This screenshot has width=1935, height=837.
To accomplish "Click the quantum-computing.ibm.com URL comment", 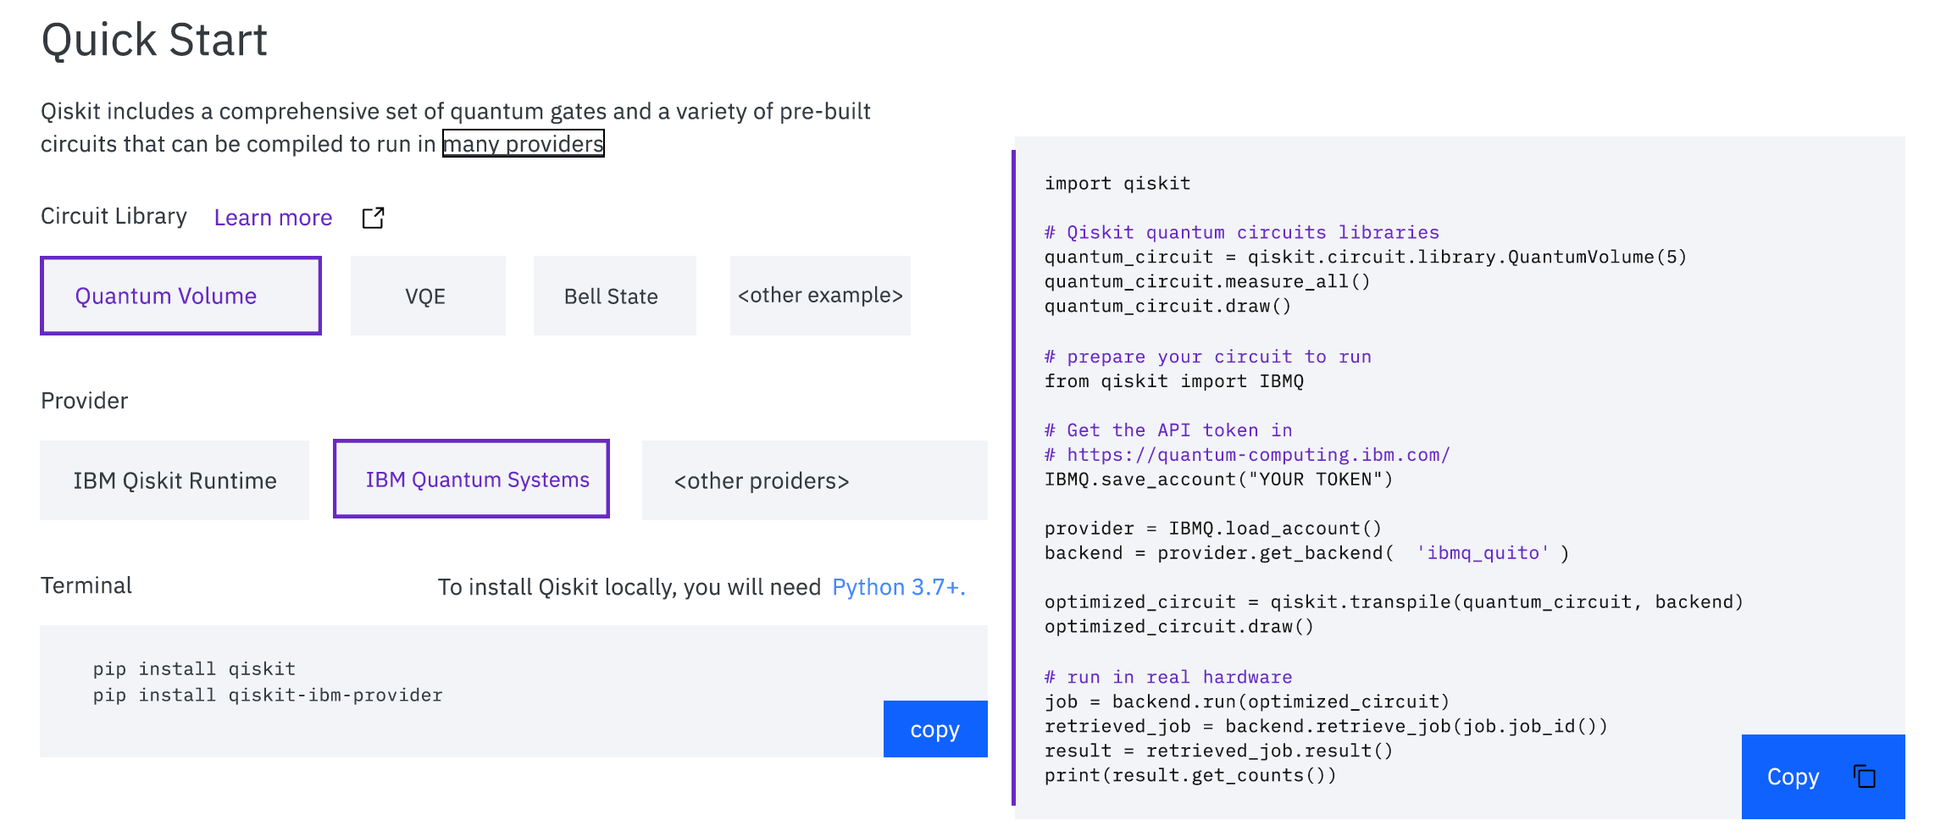I will tap(1247, 455).
